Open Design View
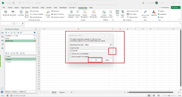The height and width of the screenshot is (97, 182). click(x=48, y=14)
